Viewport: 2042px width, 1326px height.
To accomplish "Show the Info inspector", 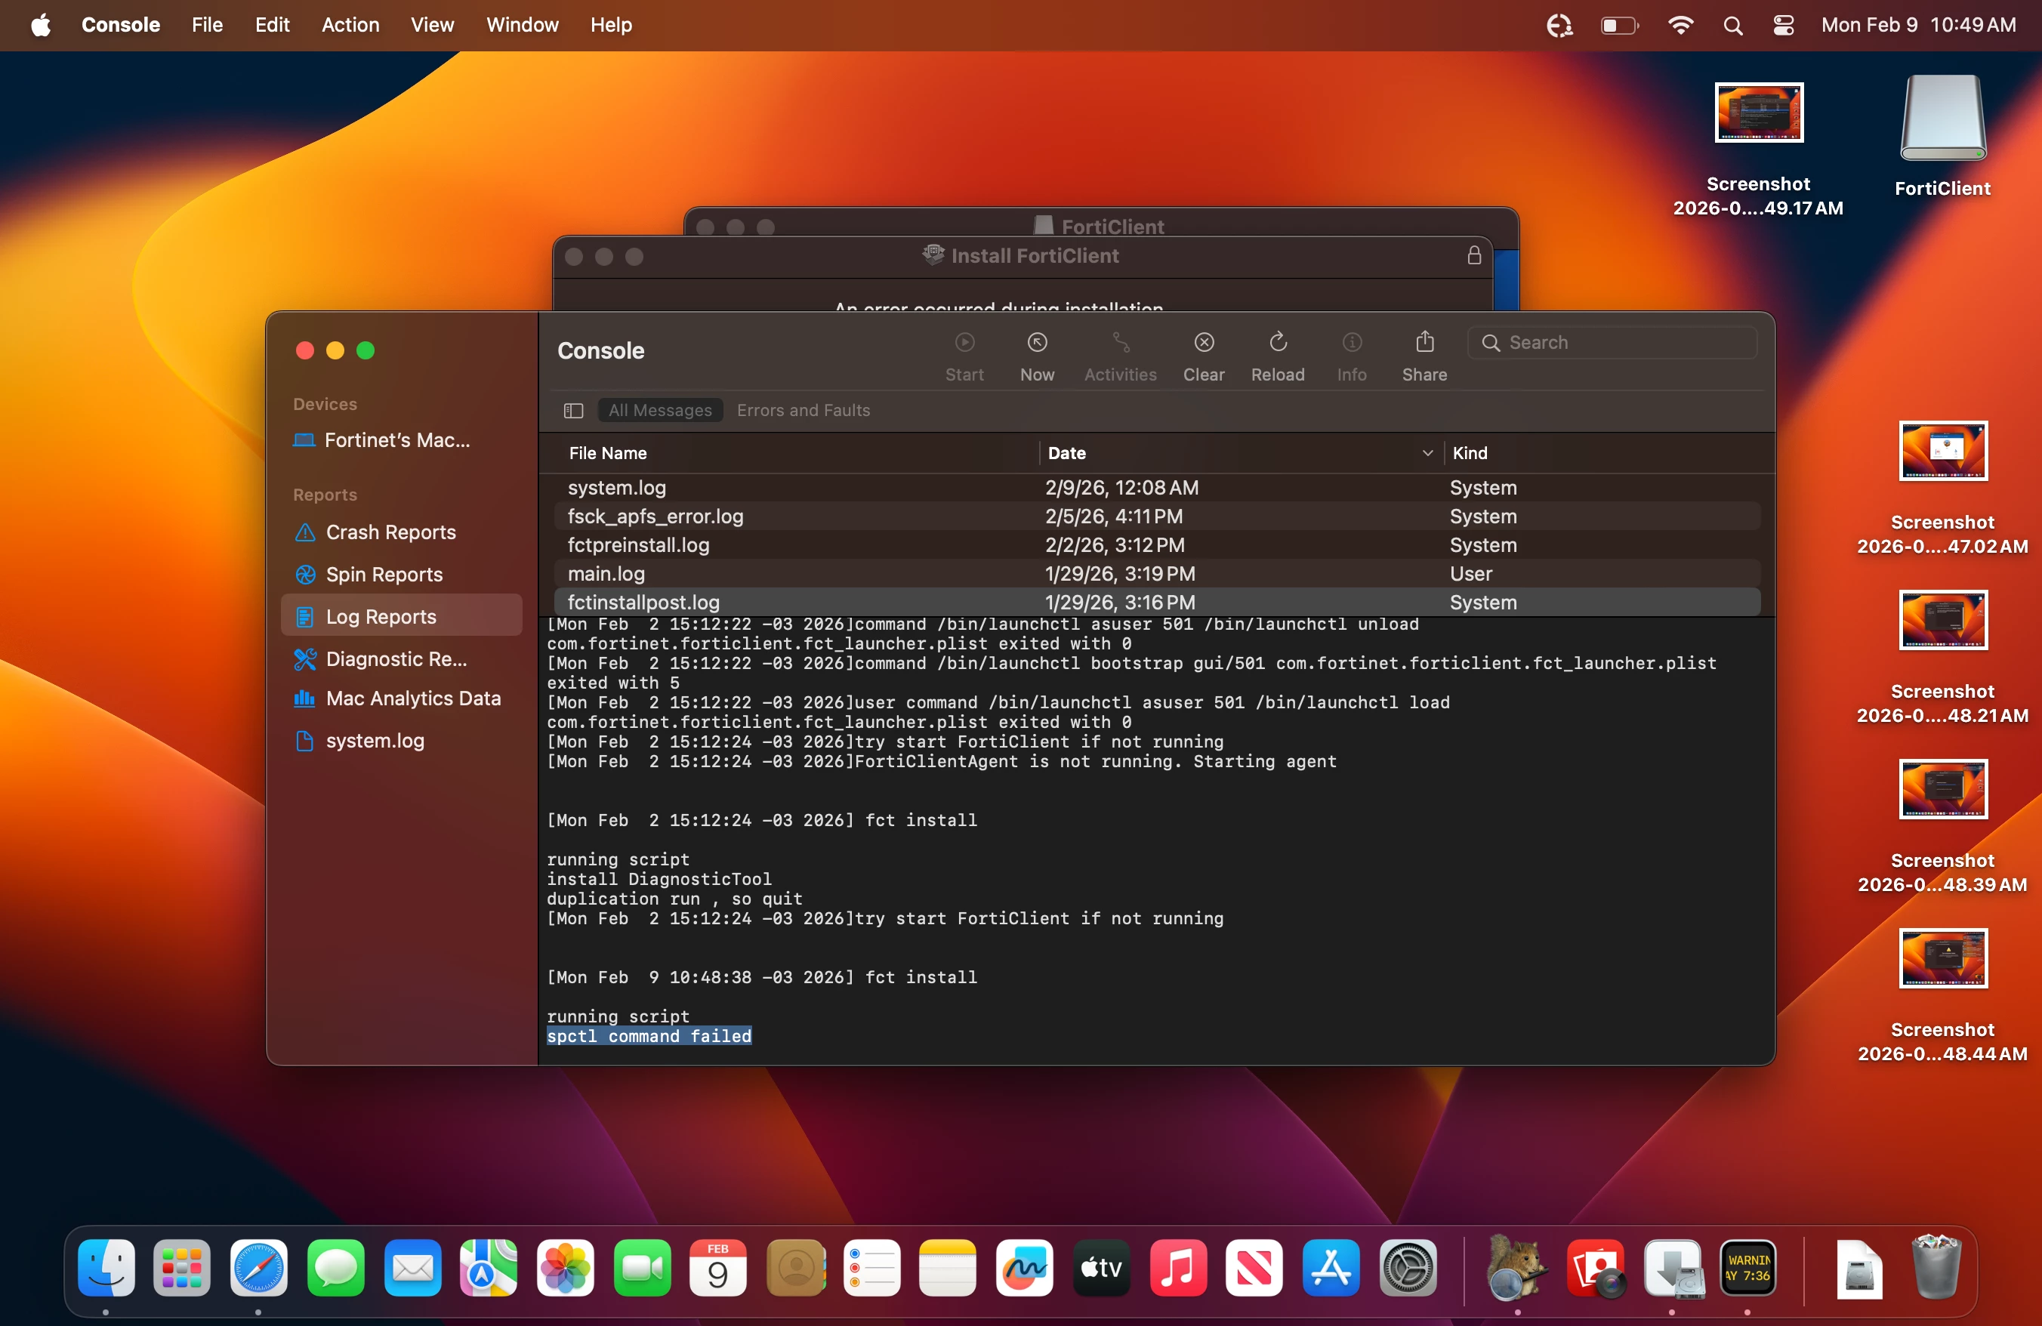I will click(x=1351, y=343).
